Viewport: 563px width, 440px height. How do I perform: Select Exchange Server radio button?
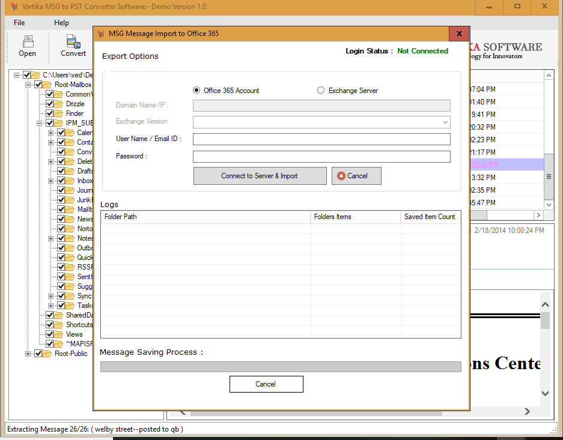[x=321, y=91]
